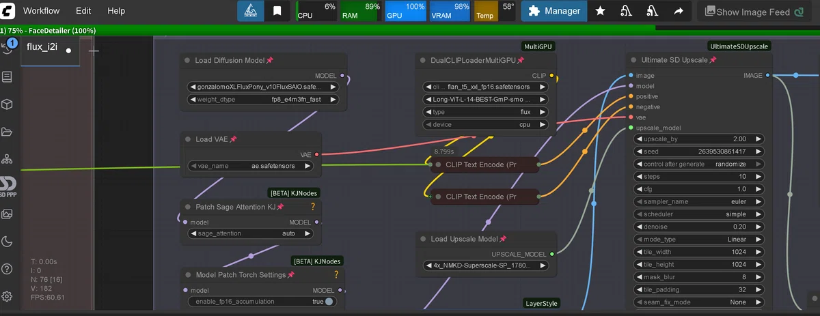The image size is (820, 316).
Task: Open the Help menu
Action: pos(116,11)
